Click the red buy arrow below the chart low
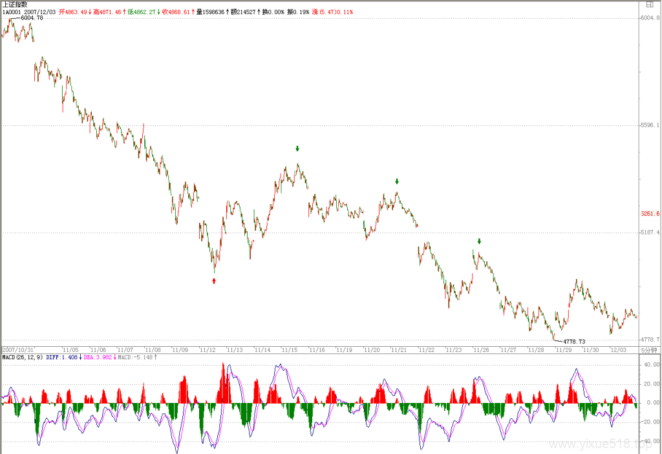The width and height of the screenshot is (662, 454). pos(214,281)
